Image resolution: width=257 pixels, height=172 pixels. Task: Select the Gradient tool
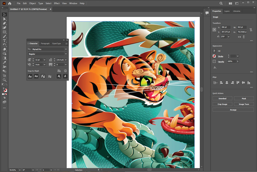(4, 58)
